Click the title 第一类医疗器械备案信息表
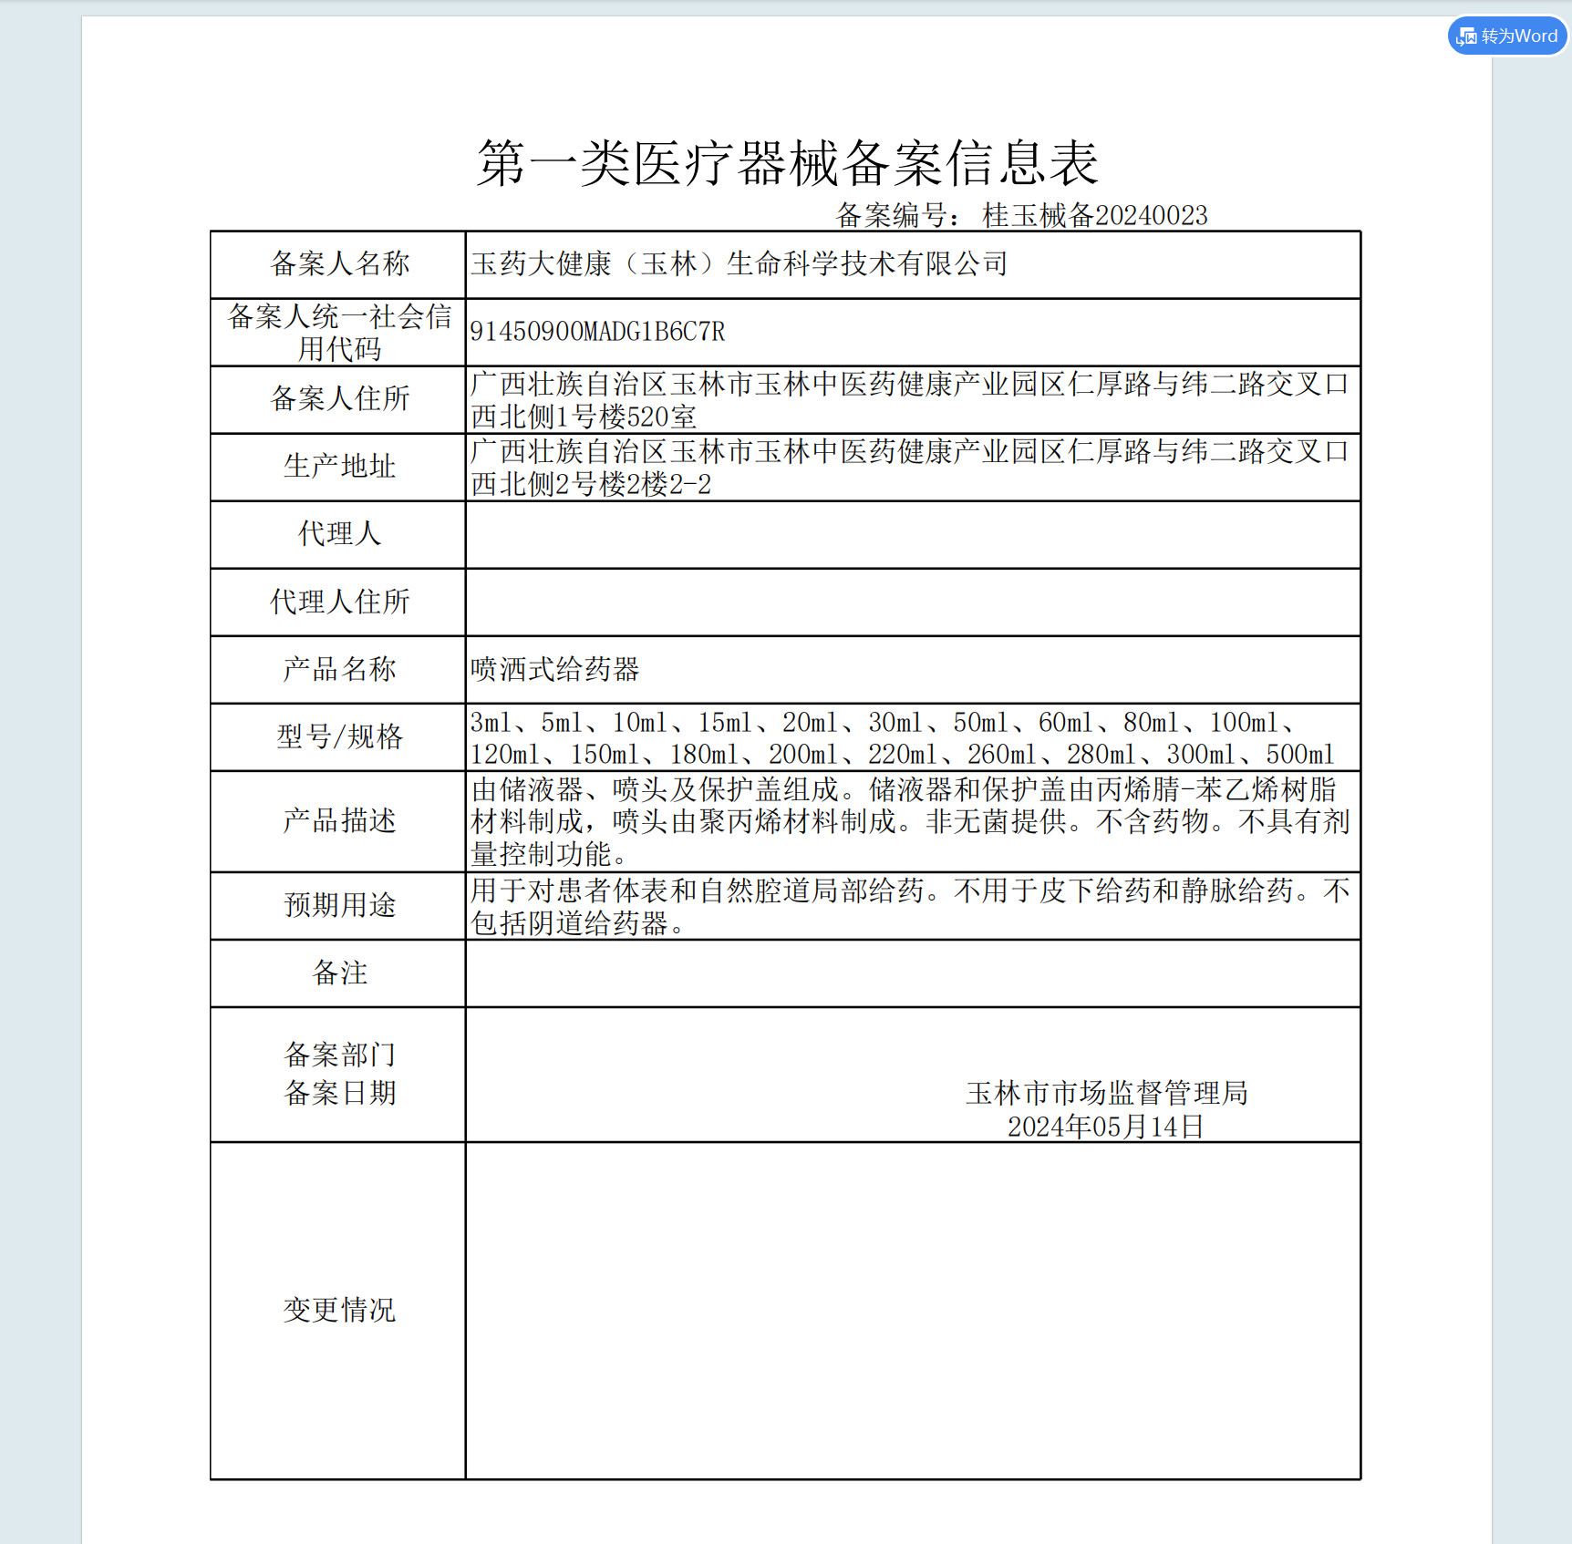Viewport: 1572px width, 1544px height. coord(787,164)
